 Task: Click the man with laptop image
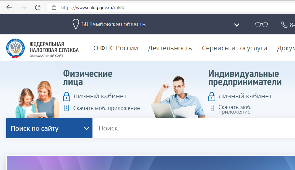click(x=178, y=97)
